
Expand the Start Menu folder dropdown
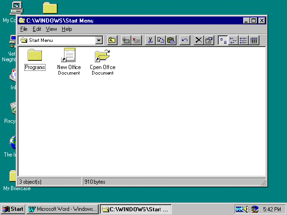pos(99,41)
